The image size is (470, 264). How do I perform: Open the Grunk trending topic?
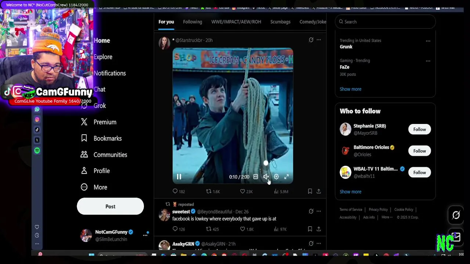point(346,47)
